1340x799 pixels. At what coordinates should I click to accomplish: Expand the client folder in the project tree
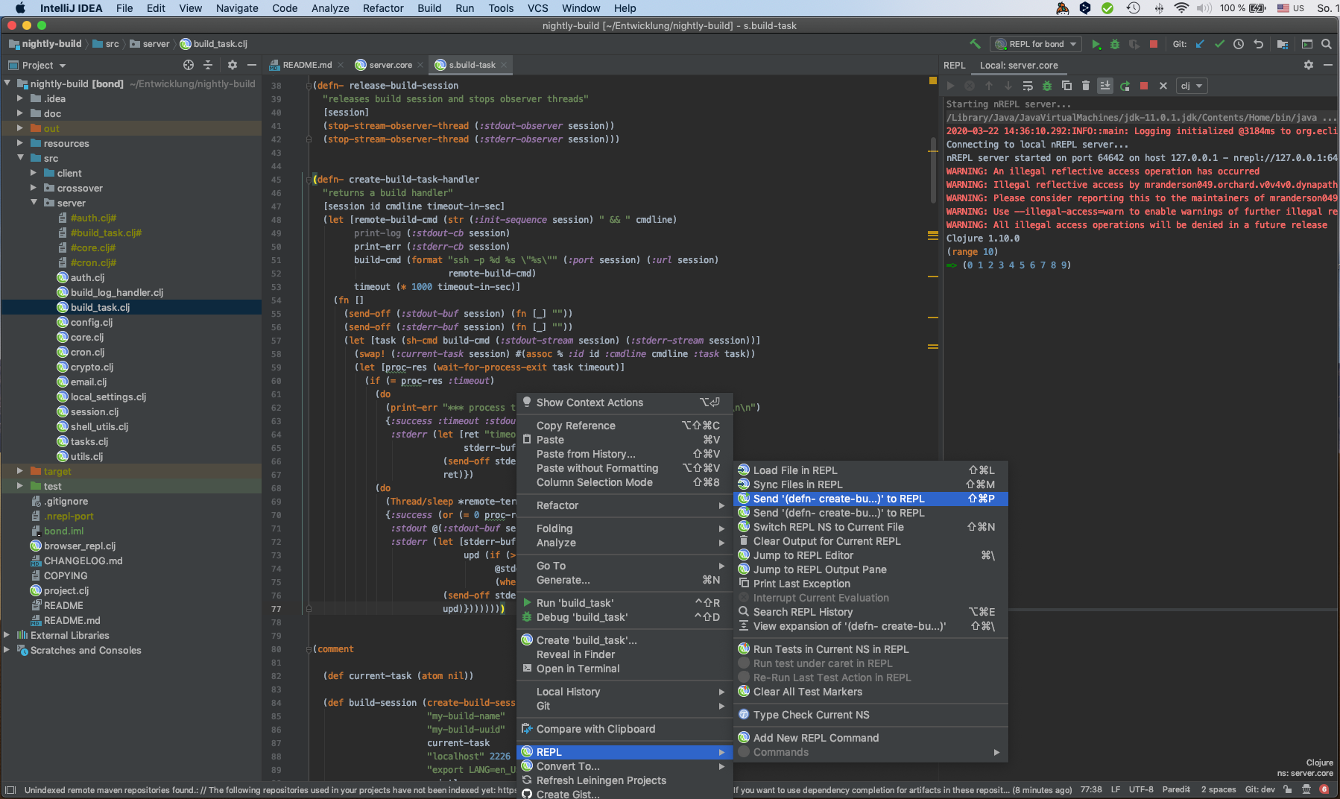point(33,172)
